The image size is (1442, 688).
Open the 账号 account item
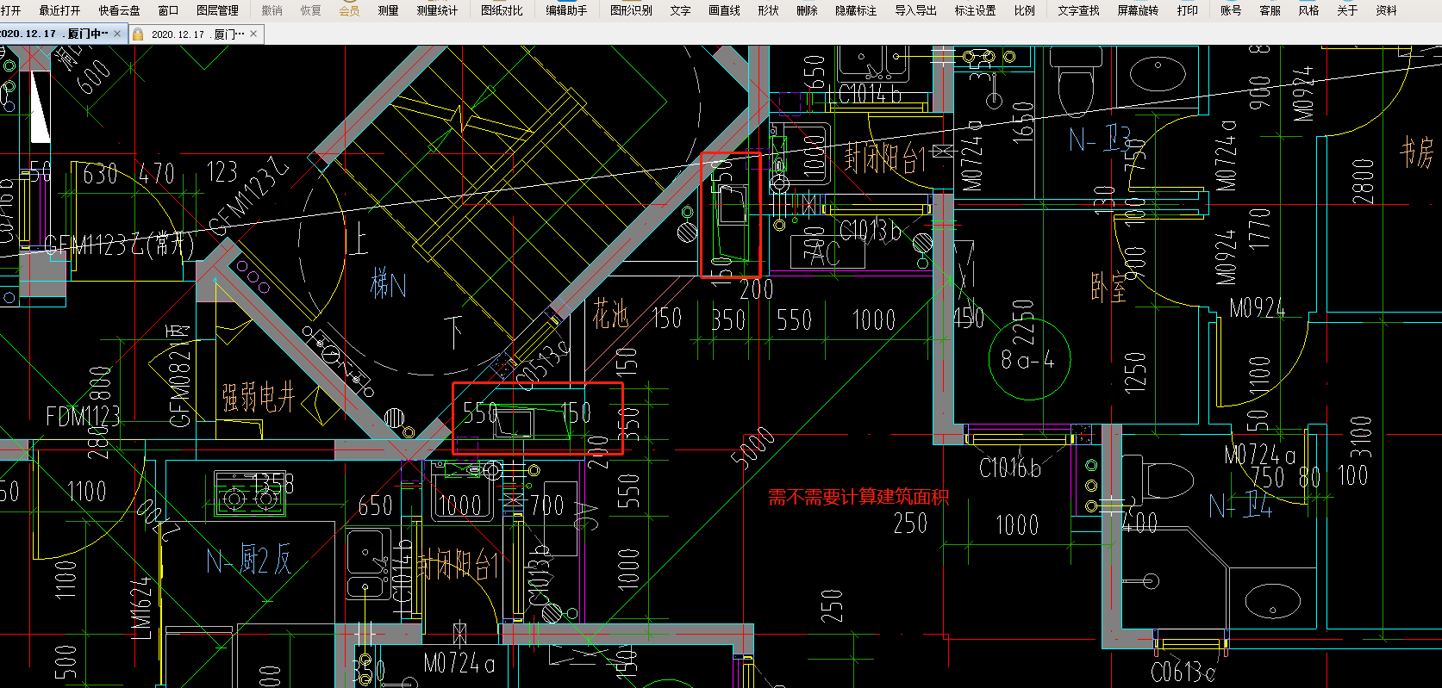click(x=1231, y=10)
